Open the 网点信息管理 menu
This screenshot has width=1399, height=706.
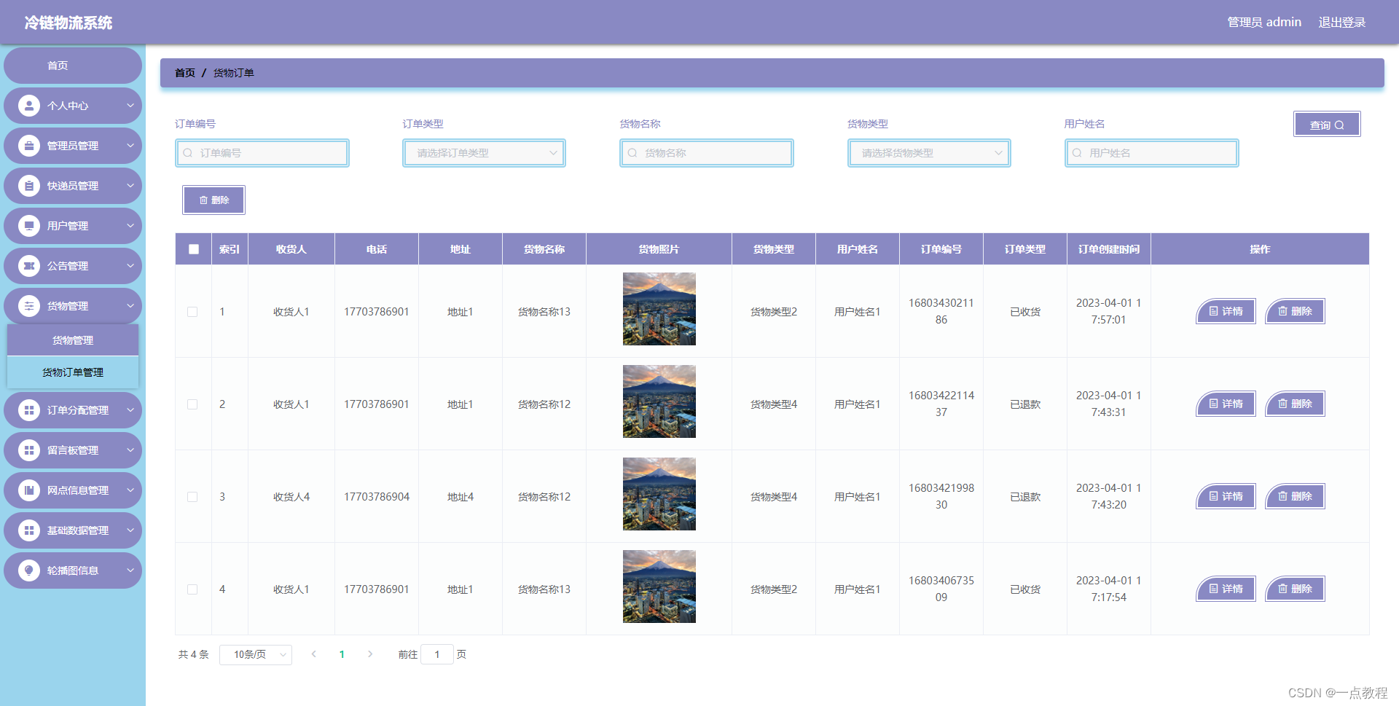pos(73,490)
